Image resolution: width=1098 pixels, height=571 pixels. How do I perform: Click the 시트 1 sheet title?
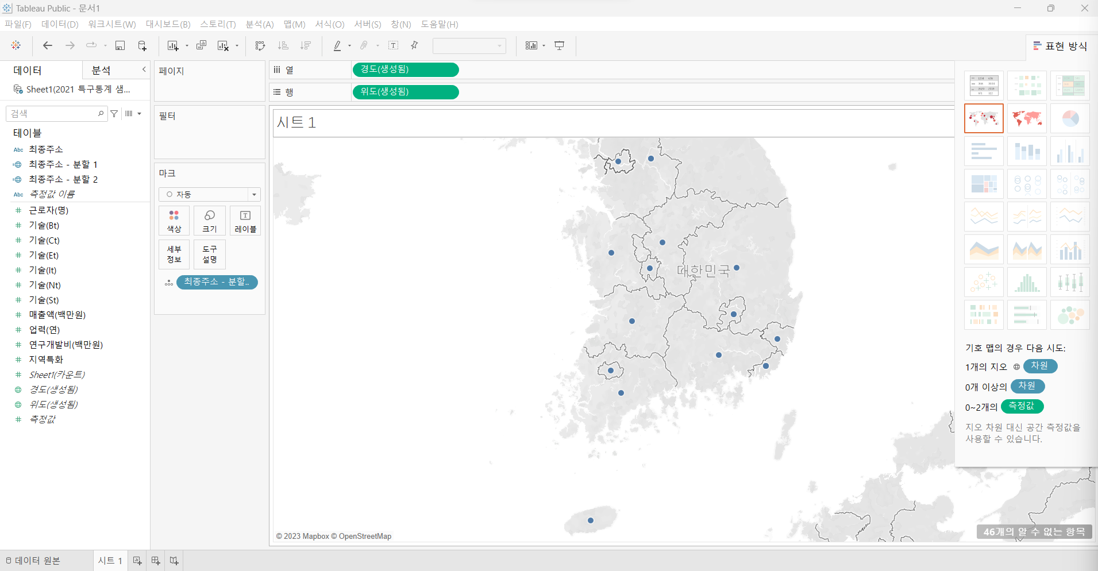296,122
